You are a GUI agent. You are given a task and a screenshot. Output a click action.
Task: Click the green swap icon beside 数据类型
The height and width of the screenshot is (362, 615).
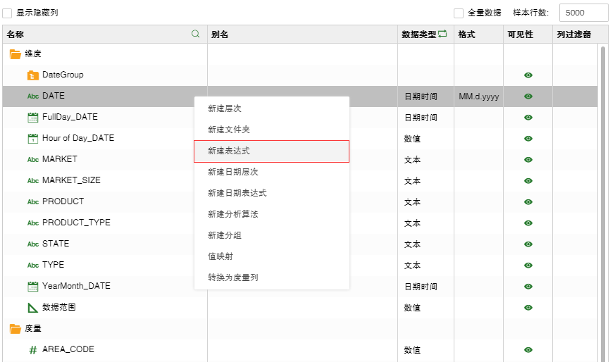442,34
